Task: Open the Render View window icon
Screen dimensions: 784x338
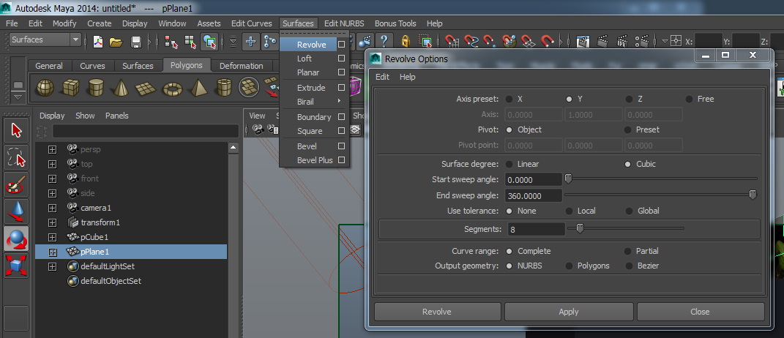Action: (x=583, y=41)
